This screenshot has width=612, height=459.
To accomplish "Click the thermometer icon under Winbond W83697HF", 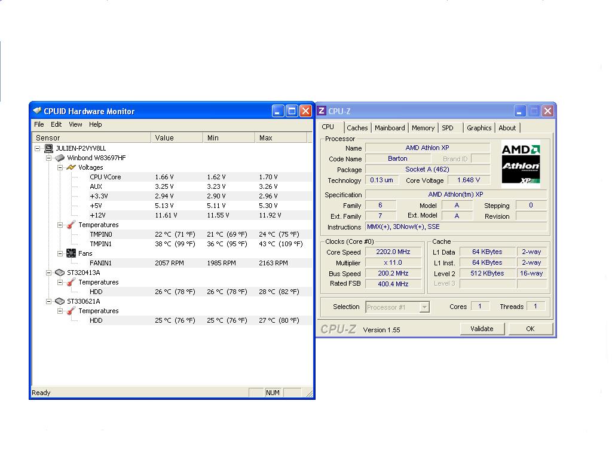I will pyautogui.click(x=71, y=225).
